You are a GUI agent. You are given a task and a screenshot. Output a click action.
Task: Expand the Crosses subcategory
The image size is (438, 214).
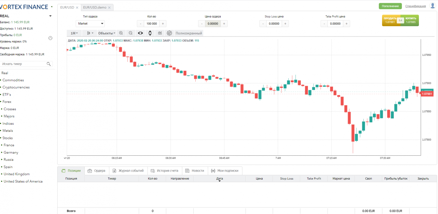point(10,109)
